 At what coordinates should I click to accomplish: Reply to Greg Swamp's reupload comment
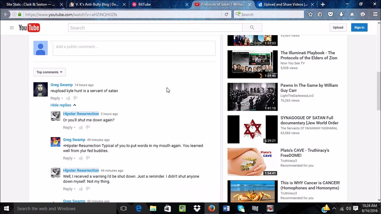tap(55, 98)
